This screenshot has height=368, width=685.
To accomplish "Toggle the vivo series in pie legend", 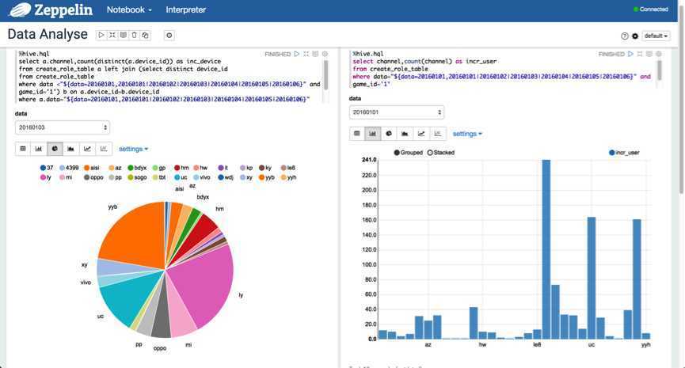I will [x=202, y=177].
